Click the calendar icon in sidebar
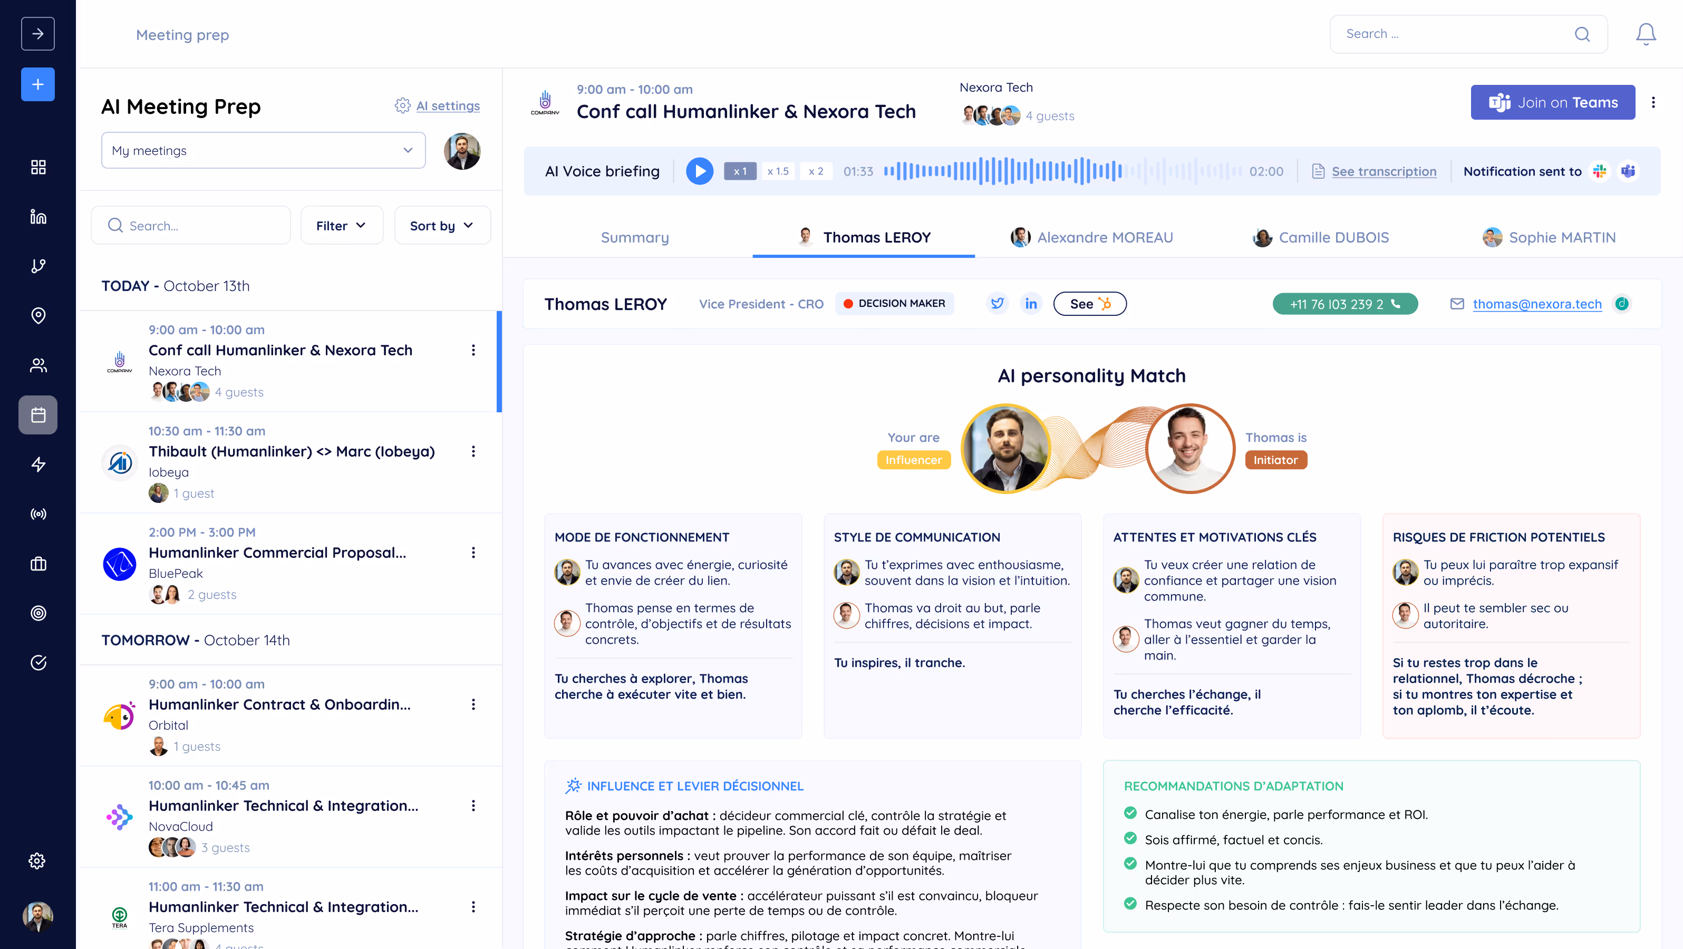1683x949 pixels. click(x=38, y=415)
